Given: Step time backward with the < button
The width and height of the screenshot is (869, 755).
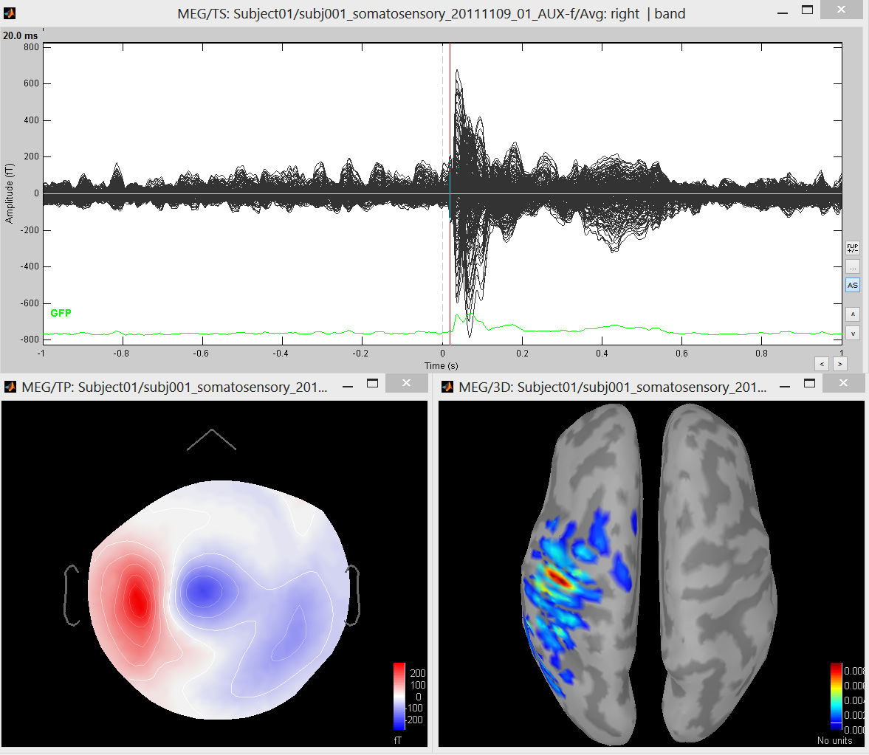Looking at the screenshot, I should pyautogui.click(x=822, y=364).
